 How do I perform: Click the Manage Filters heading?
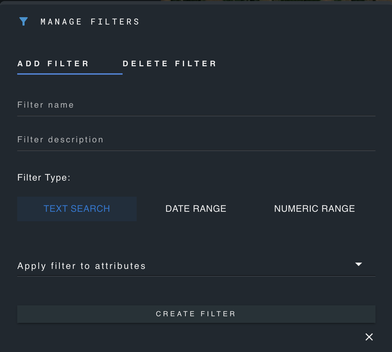(90, 22)
